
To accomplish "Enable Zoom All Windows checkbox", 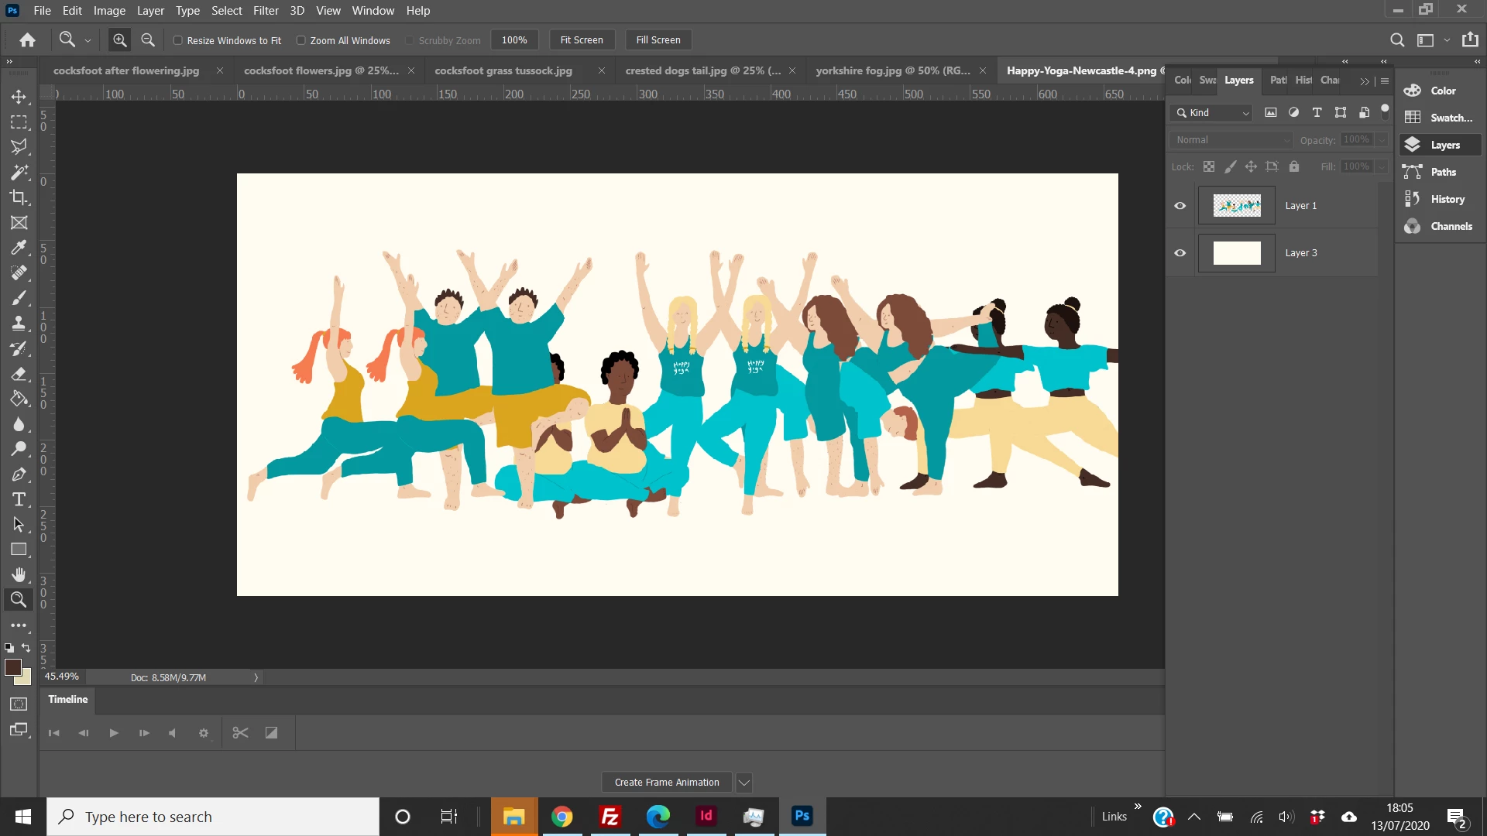I will [301, 40].
